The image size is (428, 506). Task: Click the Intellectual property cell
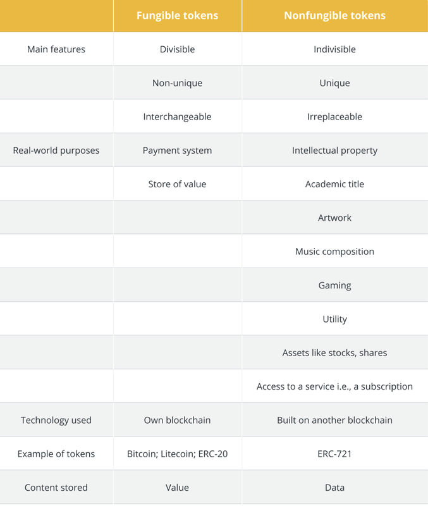click(x=334, y=151)
